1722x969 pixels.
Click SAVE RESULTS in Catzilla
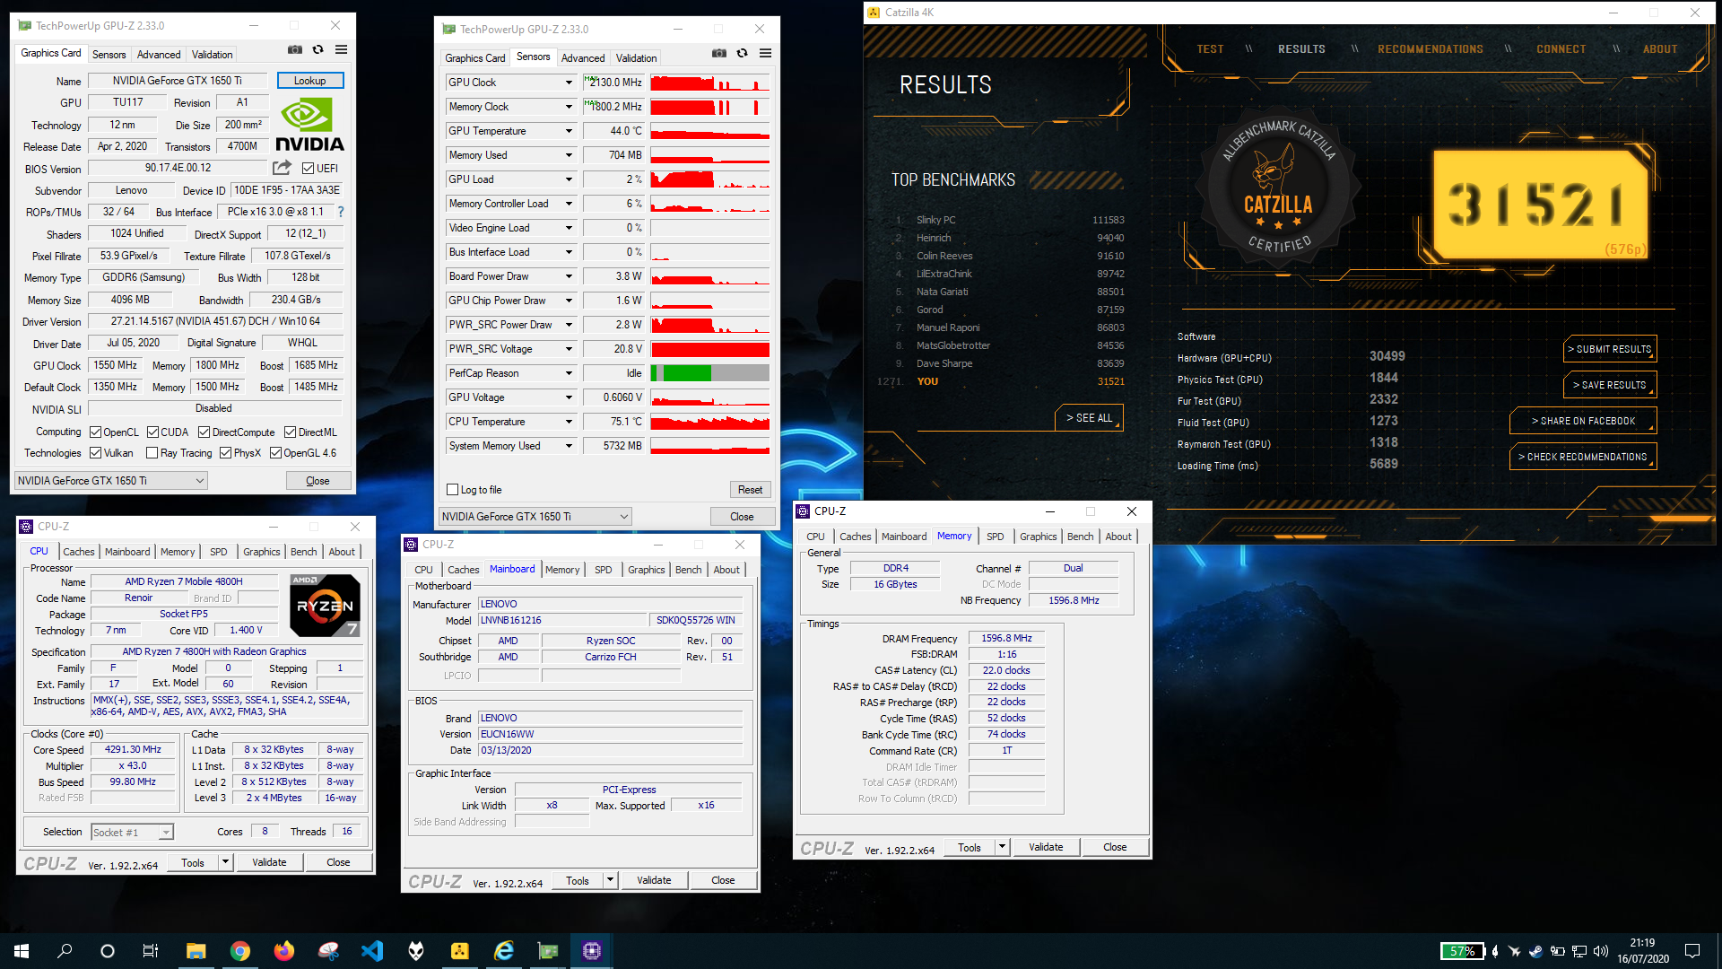point(1610,385)
